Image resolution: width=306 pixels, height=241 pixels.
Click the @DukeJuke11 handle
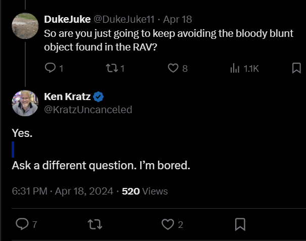[x=123, y=19]
